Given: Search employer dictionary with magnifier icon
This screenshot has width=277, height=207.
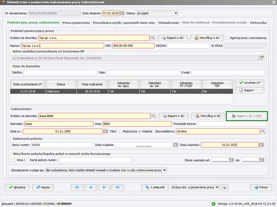Looking at the screenshot, I should coord(152,38).
